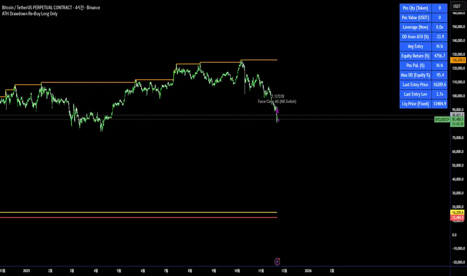The width and height of the screenshot is (467, 276).
Task: Click the 50,000.0 price scale label
Action: point(458,165)
